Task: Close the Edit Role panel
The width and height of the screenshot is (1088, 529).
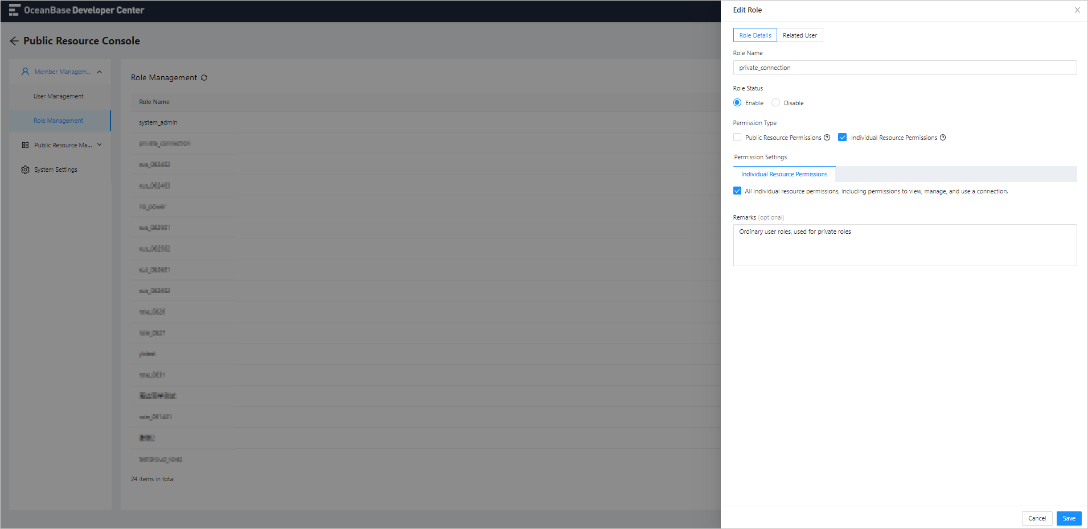Action: tap(1077, 10)
